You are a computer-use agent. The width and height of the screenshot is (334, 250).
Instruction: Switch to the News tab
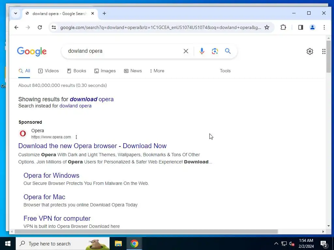pyautogui.click(x=133, y=71)
